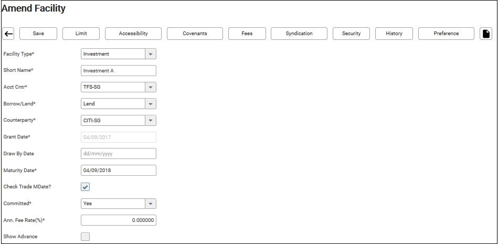Open the Covenants page
Screen dimensions: 498x244
195,34
